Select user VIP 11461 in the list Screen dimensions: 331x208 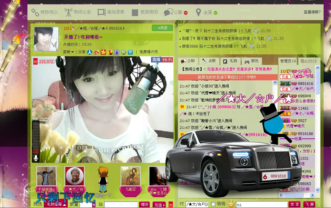[x=297, y=111]
